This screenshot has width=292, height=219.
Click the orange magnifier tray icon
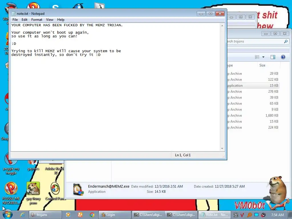pos(249,215)
